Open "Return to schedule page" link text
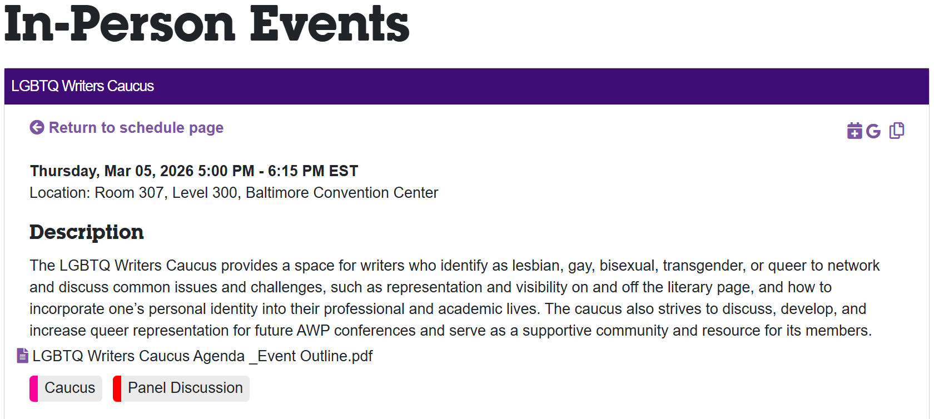Image resolution: width=934 pixels, height=419 pixels. click(136, 128)
